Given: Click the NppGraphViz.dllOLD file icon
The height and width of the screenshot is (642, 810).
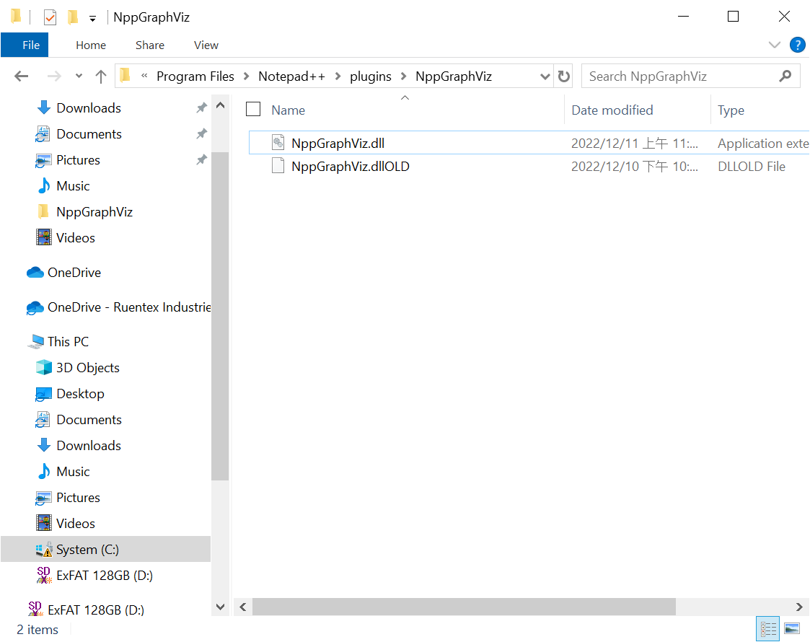Looking at the screenshot, I should (278, 166).
